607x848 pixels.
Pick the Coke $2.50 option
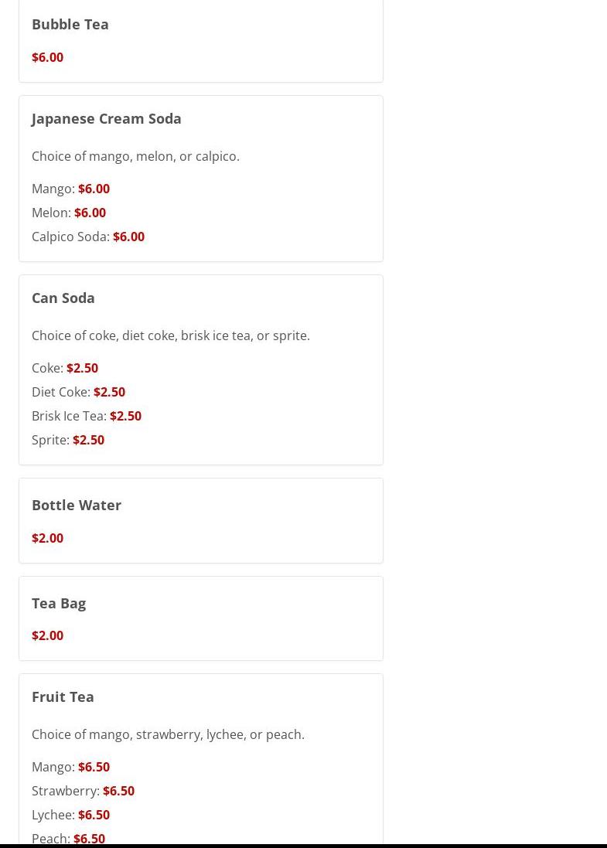[65, 368]
